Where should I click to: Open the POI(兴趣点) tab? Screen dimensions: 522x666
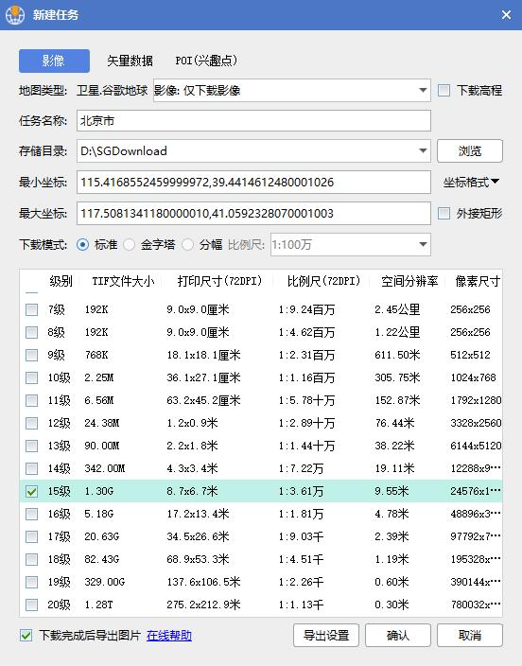[206, 61]
